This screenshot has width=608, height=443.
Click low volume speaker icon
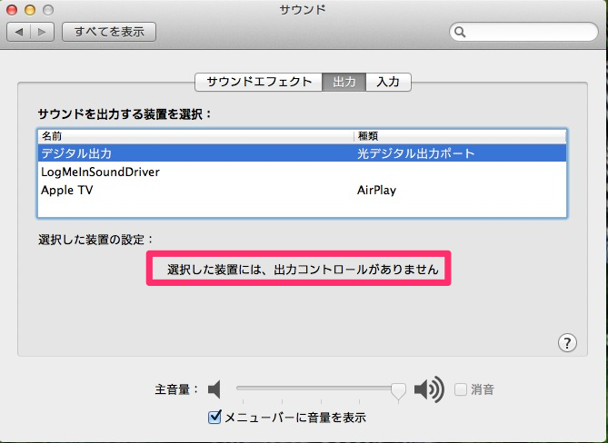(x=214, y=389)
